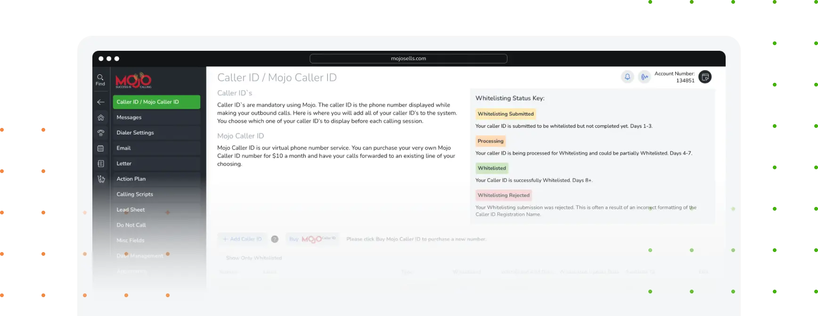Click the mojosells.com address bar
The image size is (818, 316).
pyautogui.click(x=409, y=59)
